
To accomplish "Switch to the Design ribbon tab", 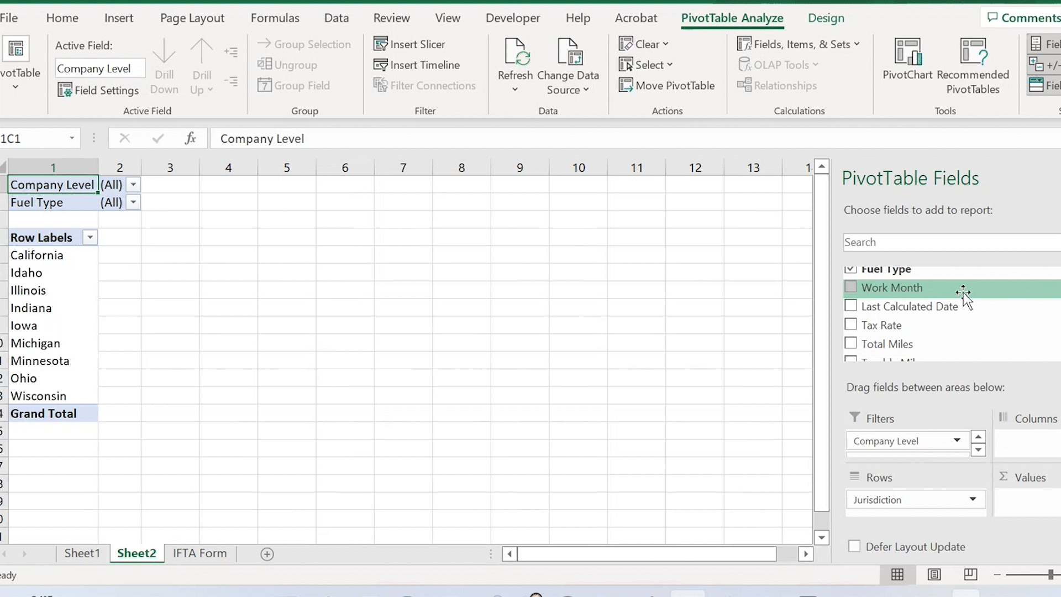I will click(x=826, y=18).
